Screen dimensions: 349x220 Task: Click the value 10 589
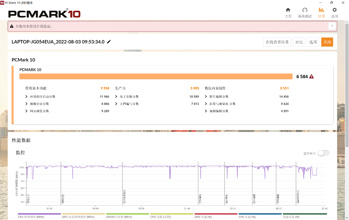194,97
